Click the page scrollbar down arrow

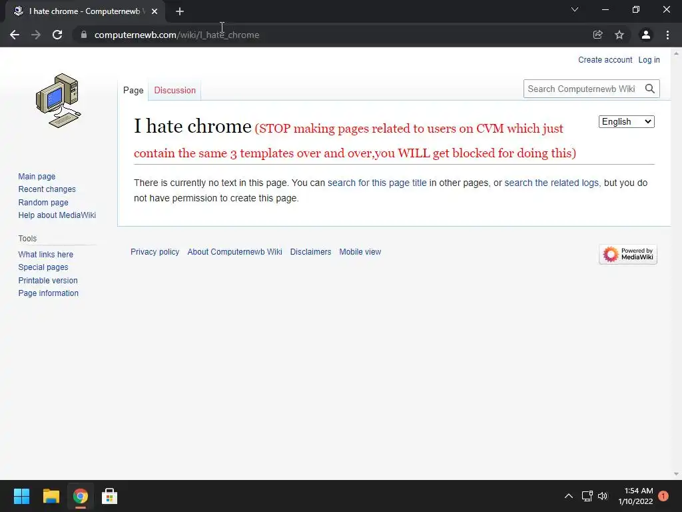pos(676,474)
